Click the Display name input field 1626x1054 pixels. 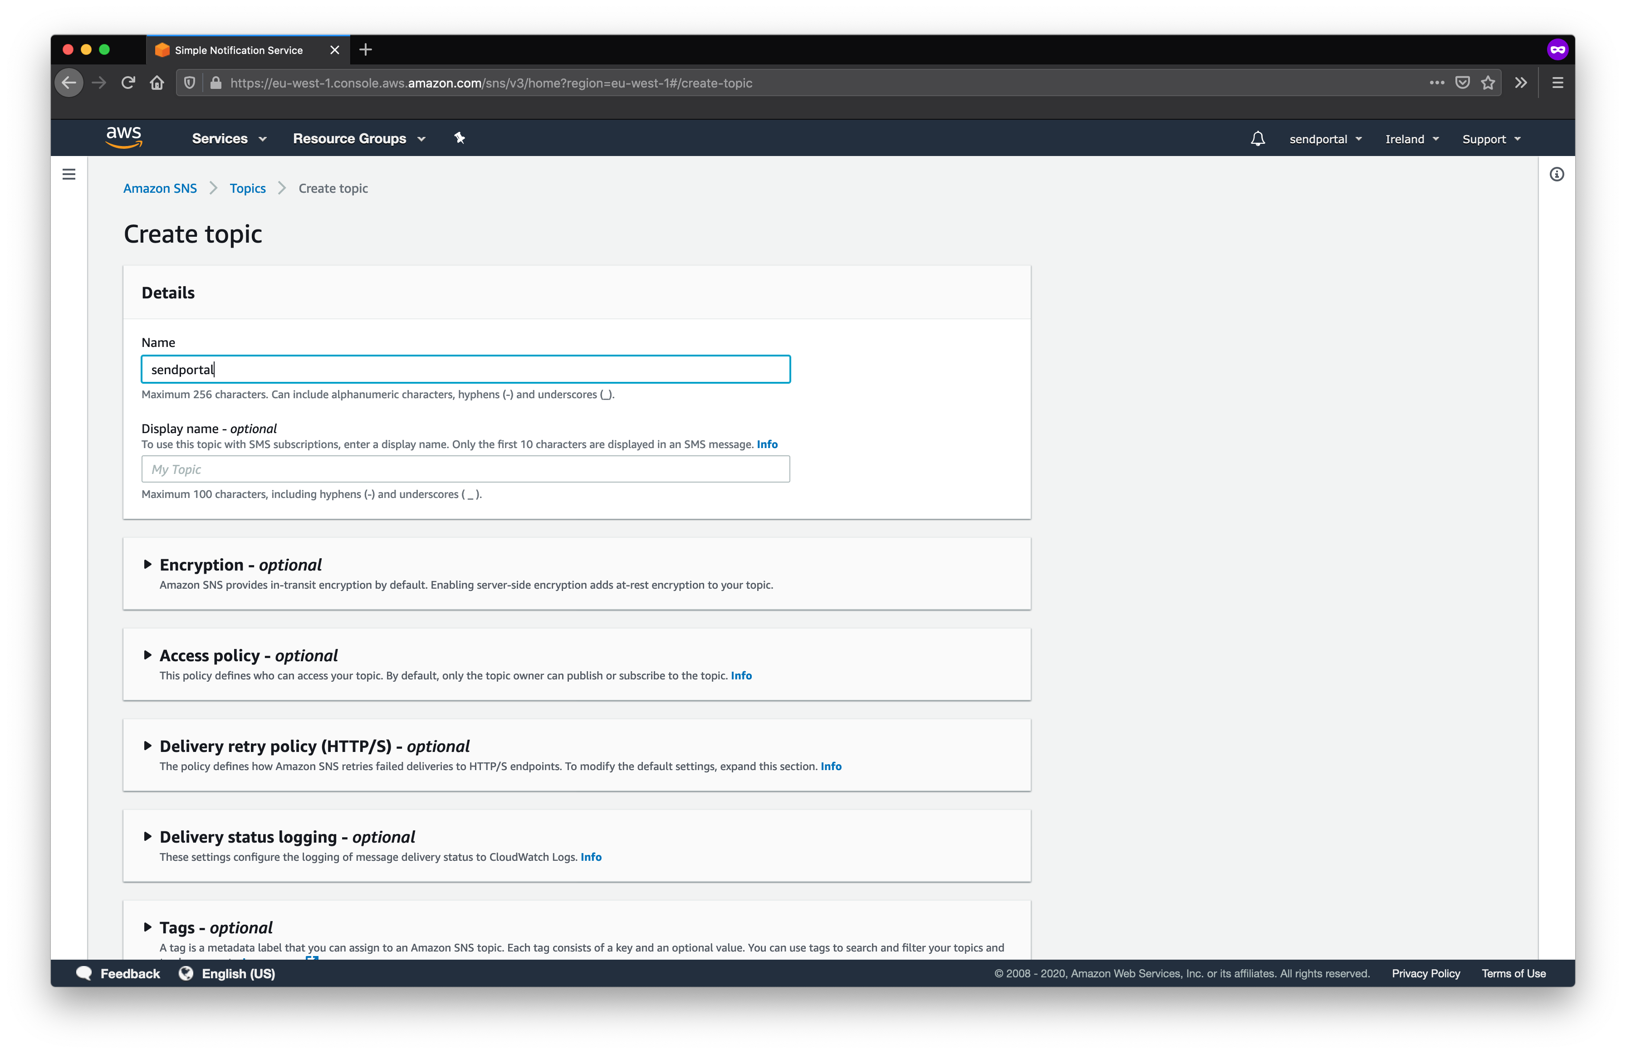coord(466,469)
